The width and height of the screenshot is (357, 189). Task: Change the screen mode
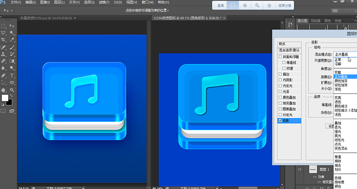[12, 111]
